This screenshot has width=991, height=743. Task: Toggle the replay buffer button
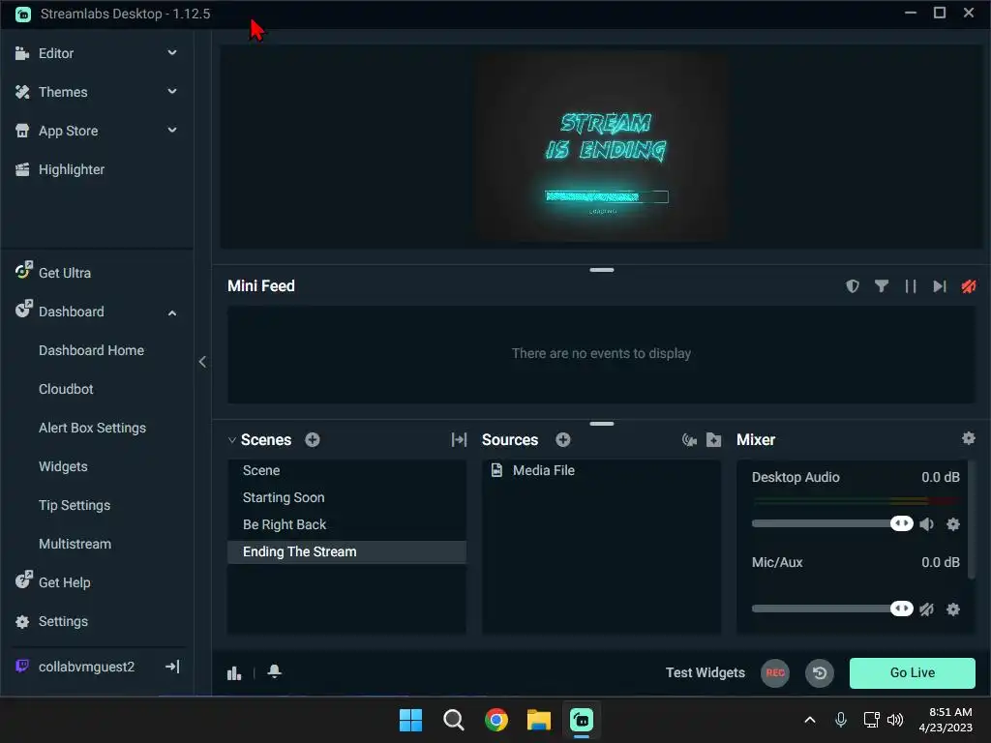click(x=820, y=673)
